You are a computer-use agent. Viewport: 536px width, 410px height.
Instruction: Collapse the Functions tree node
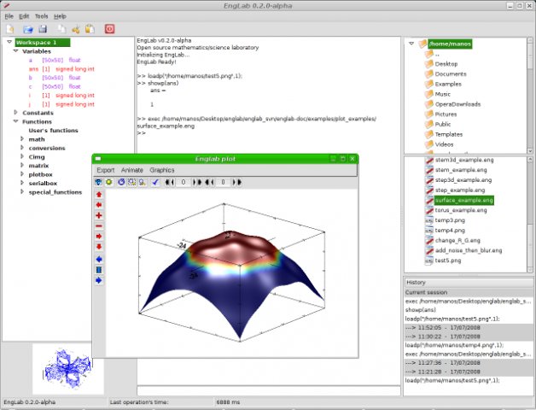15,121
